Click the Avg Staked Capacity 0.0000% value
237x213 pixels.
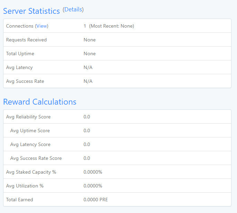pos(93,172)
